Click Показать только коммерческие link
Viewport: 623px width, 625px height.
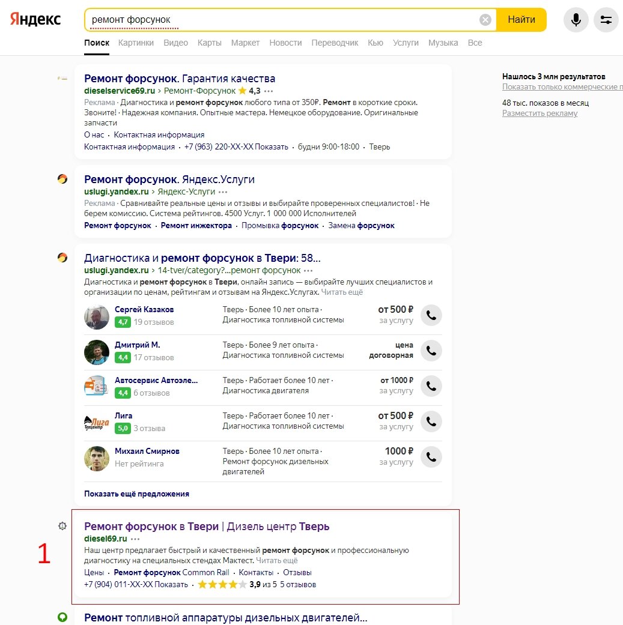pos(562,87)
